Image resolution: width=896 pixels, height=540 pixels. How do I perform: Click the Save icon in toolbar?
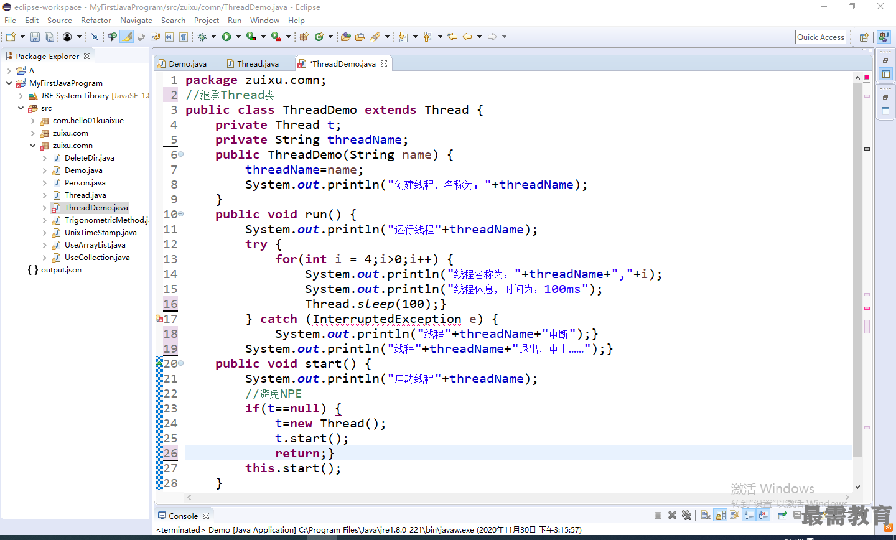35,37
